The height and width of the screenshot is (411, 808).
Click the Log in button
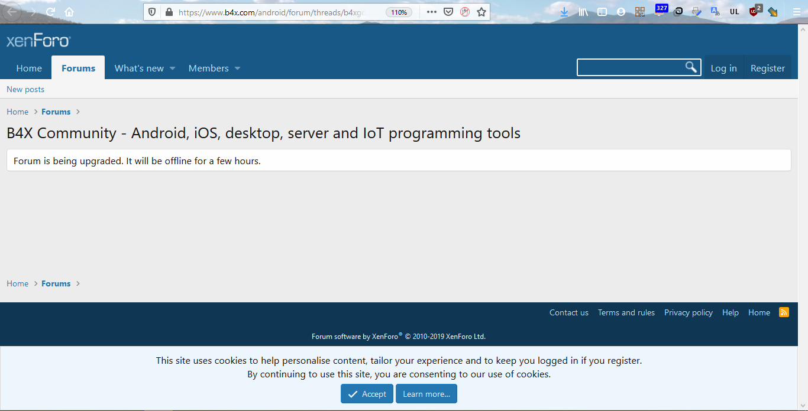click(723, 68)
